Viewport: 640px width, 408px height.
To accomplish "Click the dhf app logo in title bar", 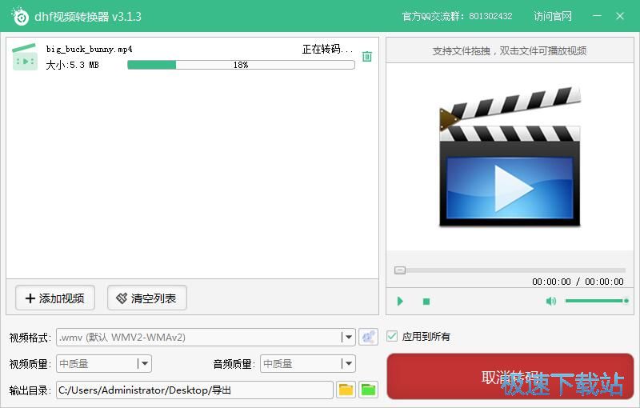I will click(x=20, y=16).
